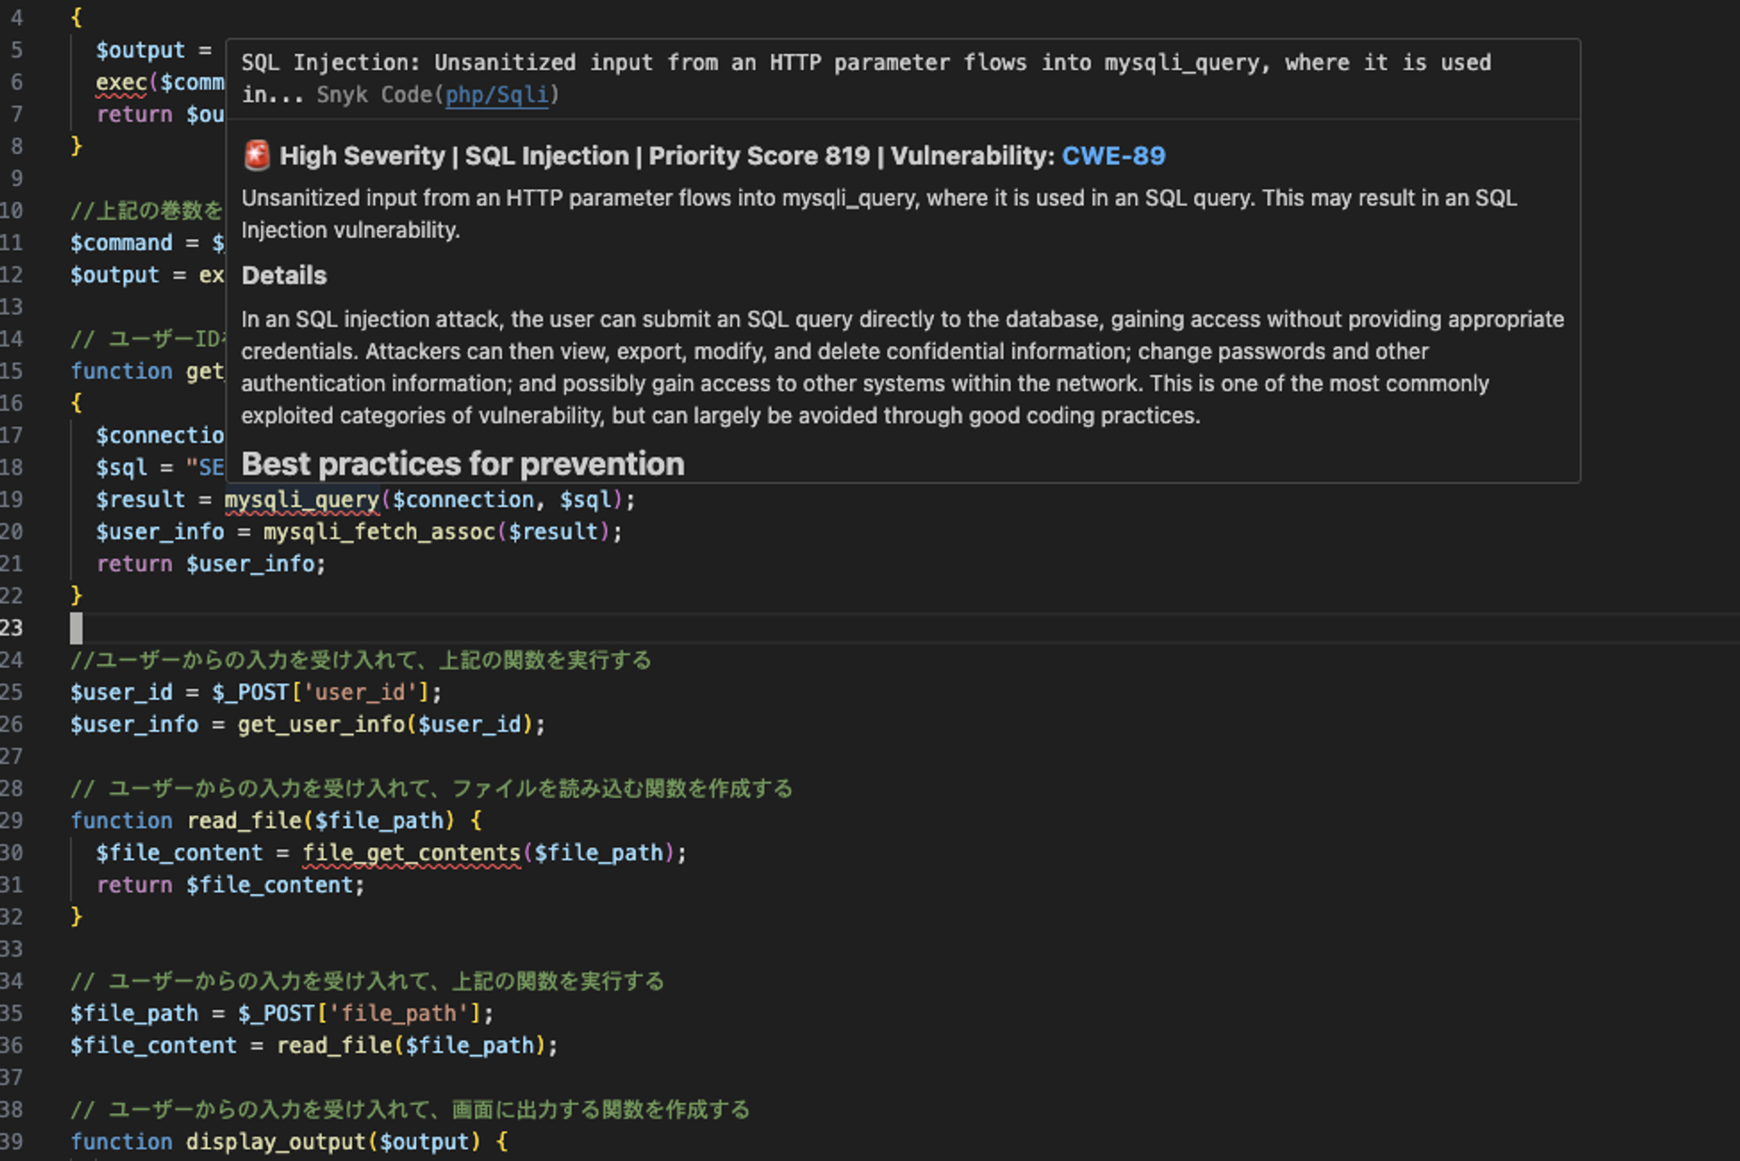
Task: Click line number 29 in the gutter
Action: click(12, 821)
